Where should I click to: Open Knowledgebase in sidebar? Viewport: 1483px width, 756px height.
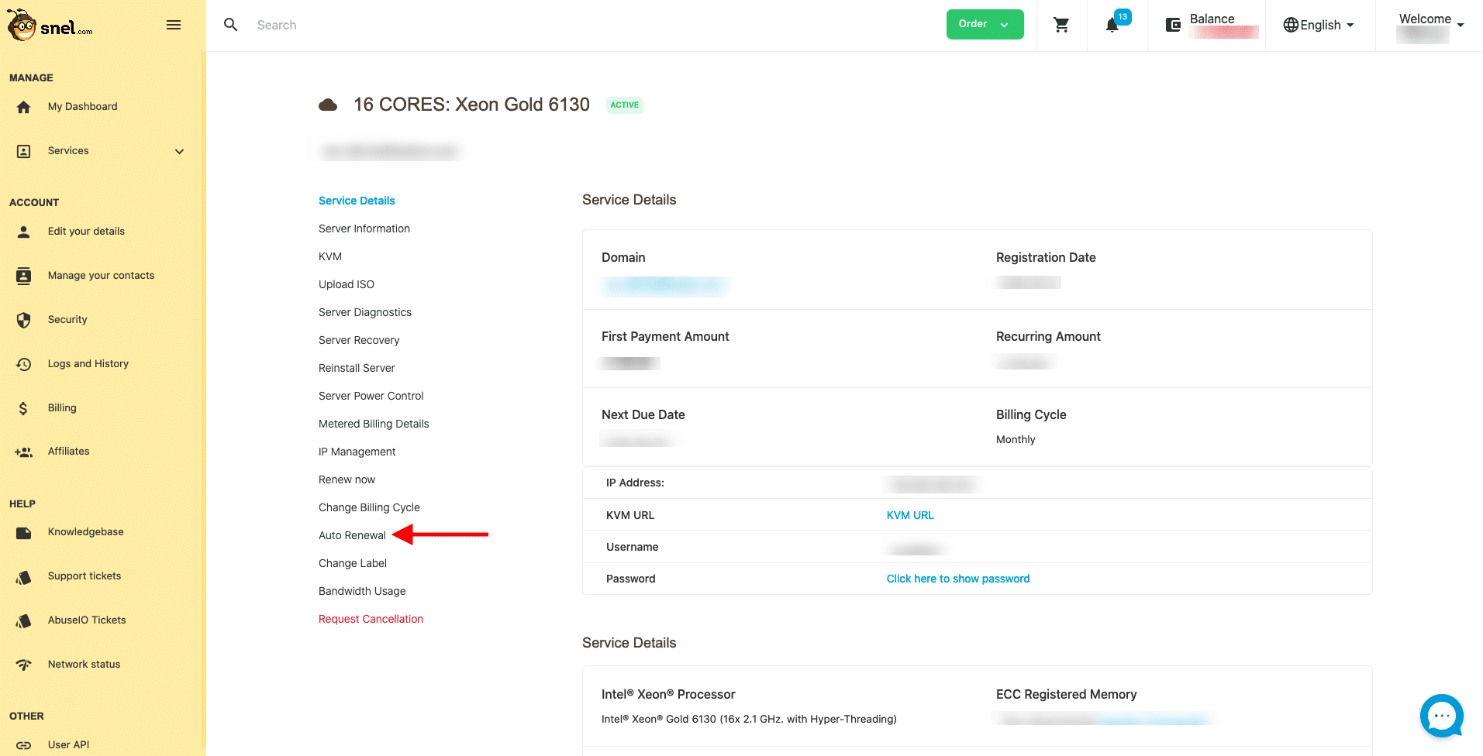[86, 532]
